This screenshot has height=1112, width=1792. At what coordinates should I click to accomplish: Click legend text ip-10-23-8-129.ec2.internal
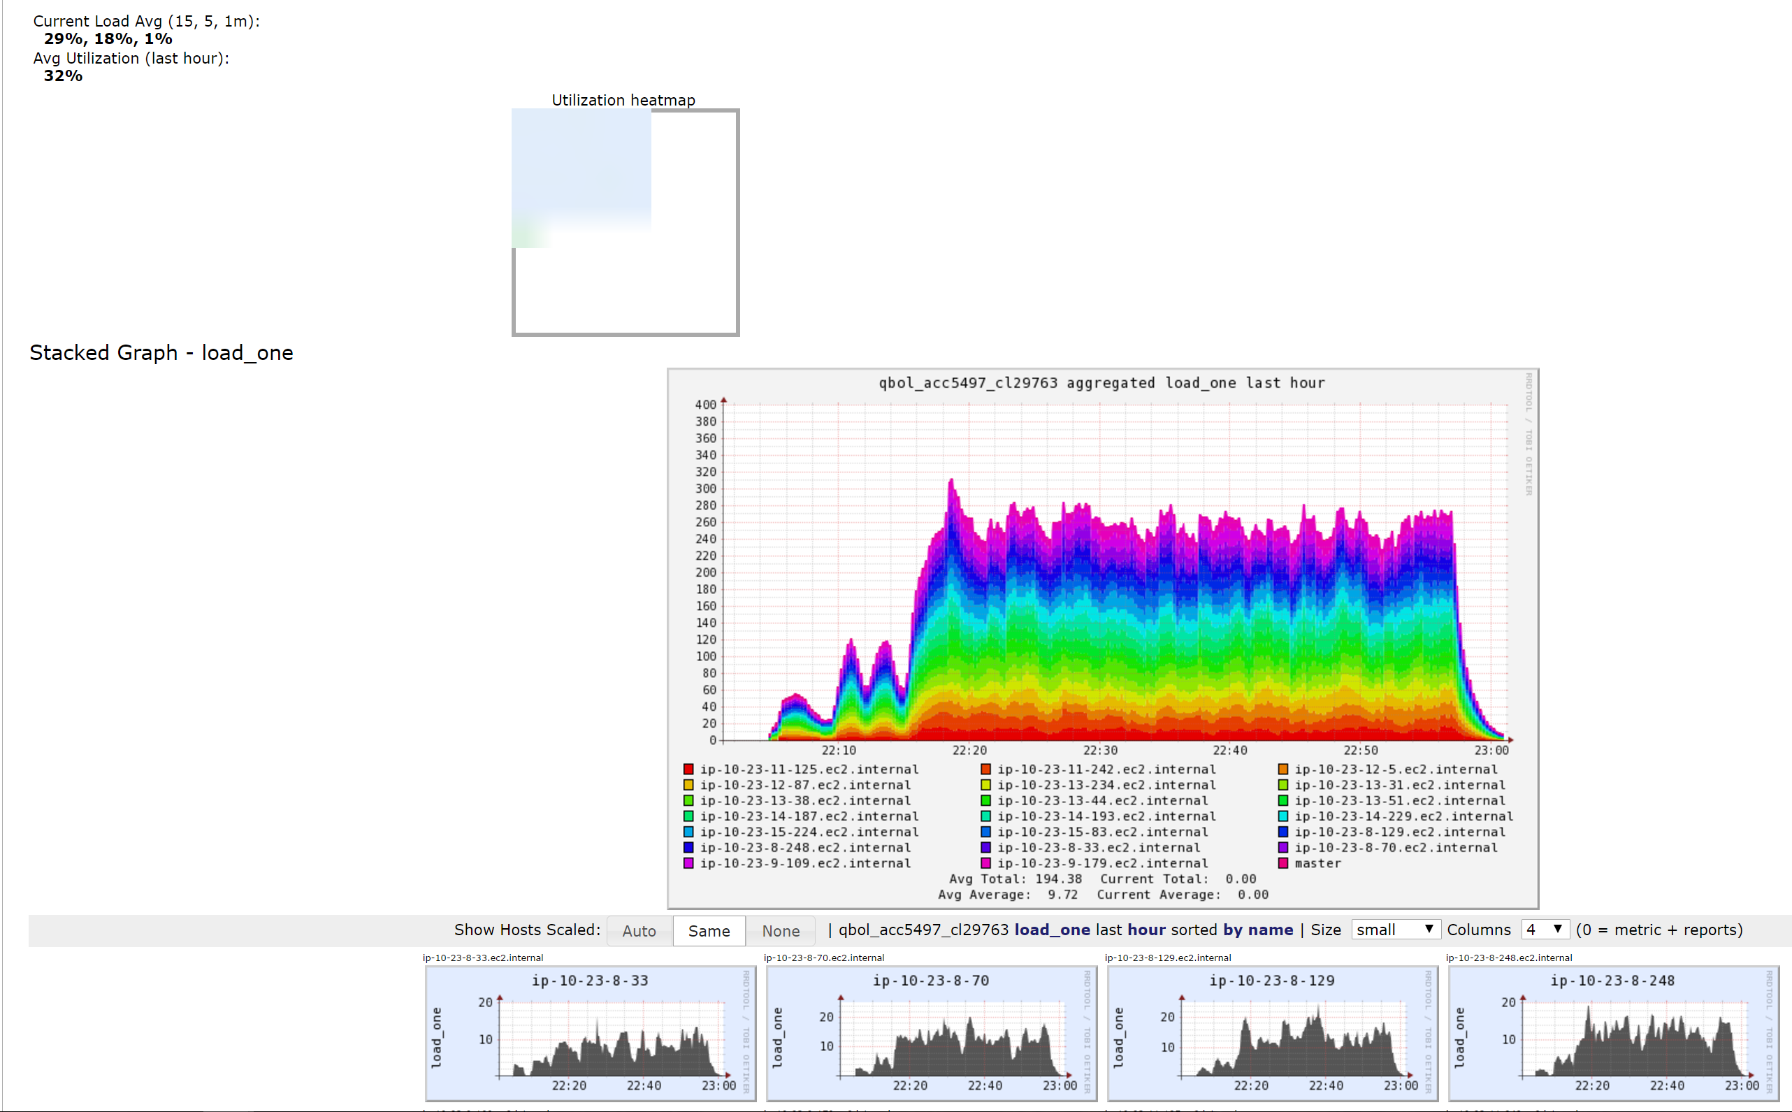click(x=1400, y=832)
